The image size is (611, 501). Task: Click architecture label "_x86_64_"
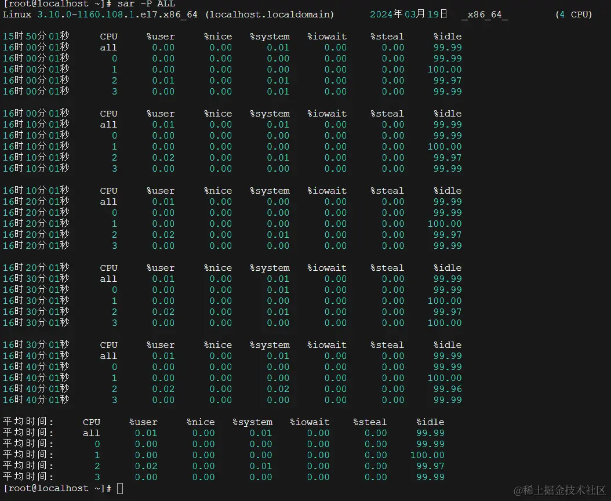[x=485, y=15]
